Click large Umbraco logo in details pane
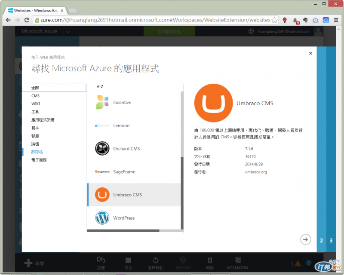 (x=213, y=103)
